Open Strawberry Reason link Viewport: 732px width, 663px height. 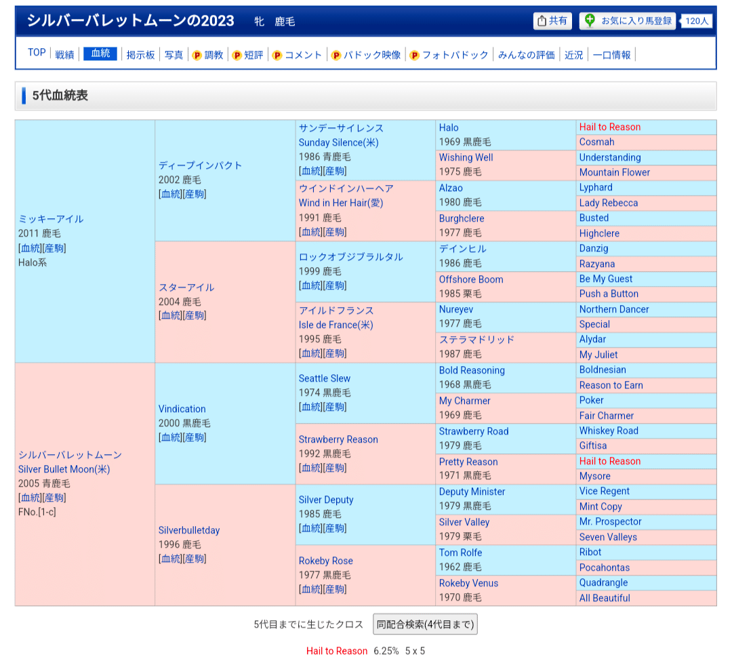(x=338, y=439)
